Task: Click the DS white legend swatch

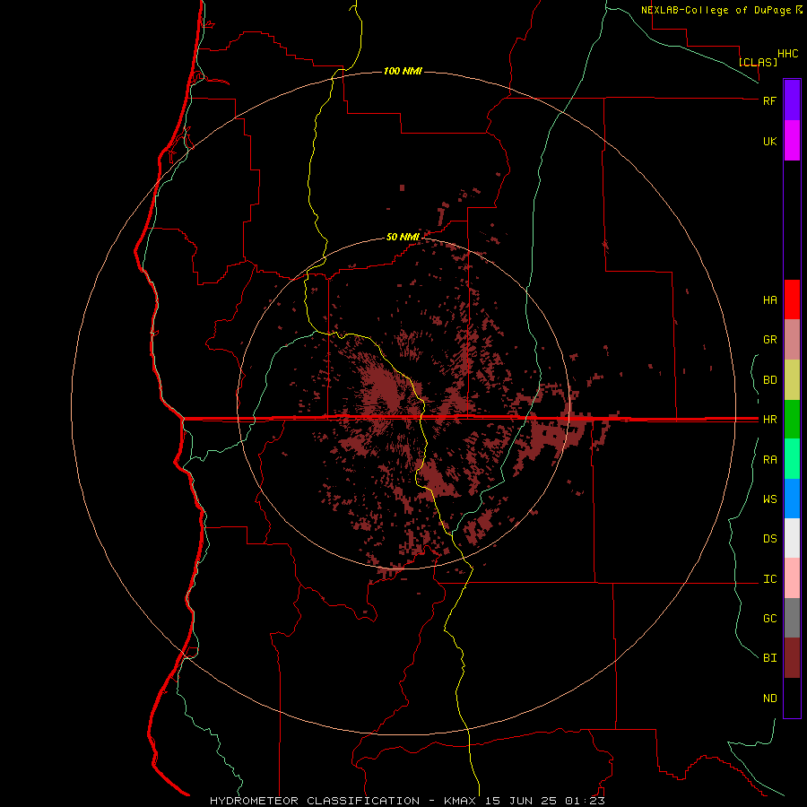Action: pos(792,538)
